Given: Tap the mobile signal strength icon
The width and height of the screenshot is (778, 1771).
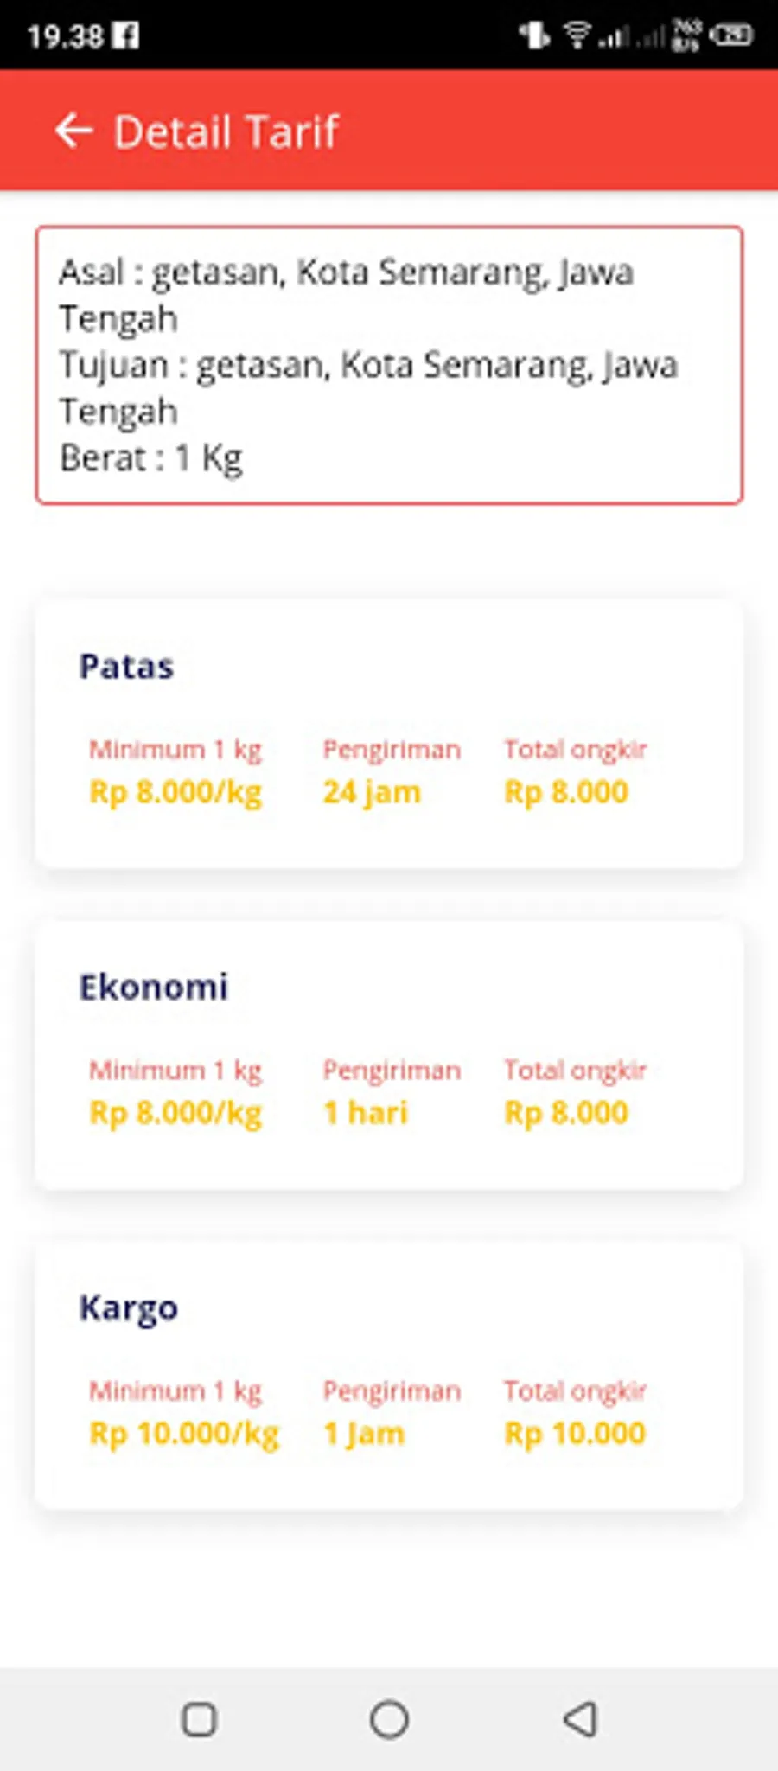Looking at the screenshot, I should pos(615,36).
